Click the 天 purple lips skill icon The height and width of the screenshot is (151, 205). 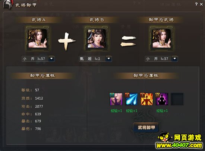coord(116,99)
